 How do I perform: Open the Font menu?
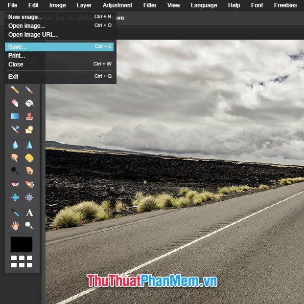[x=257, y=5]
